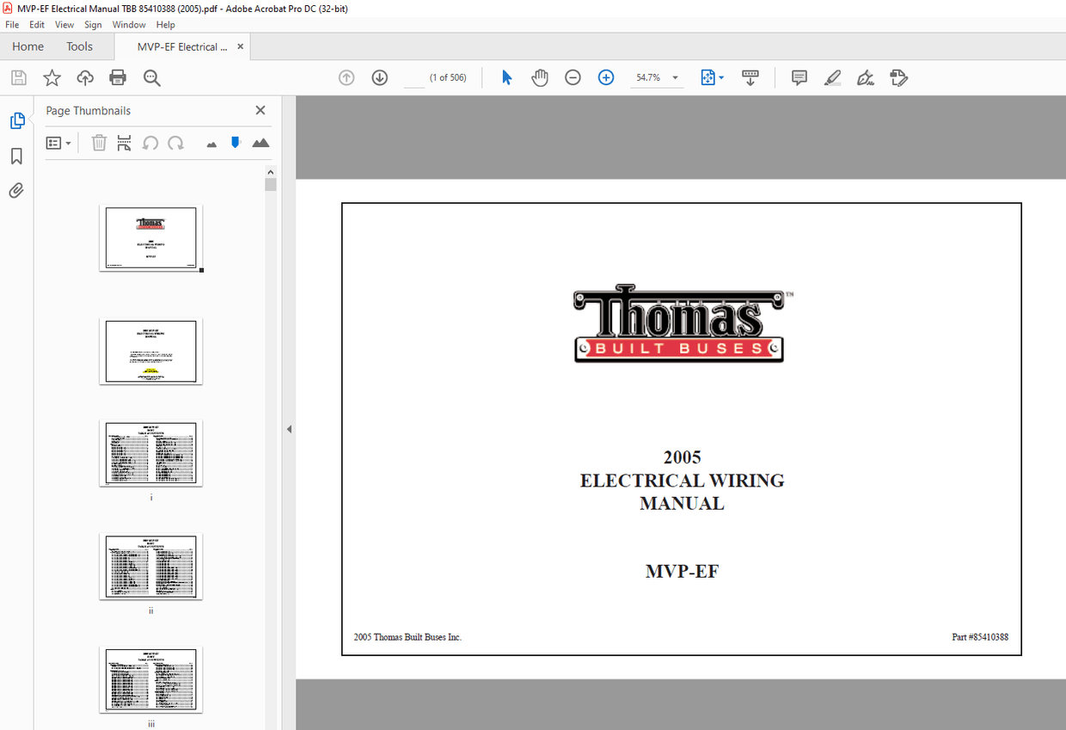Open the Bookmarks panel
This screenshot has width=1066, height=730.
coord(17,155)
